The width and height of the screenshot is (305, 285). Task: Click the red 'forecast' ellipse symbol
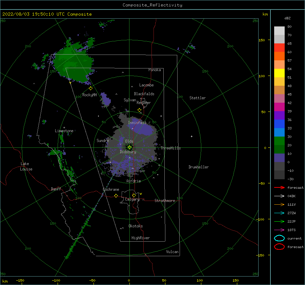pyautogui.click(x=279, y=247)
